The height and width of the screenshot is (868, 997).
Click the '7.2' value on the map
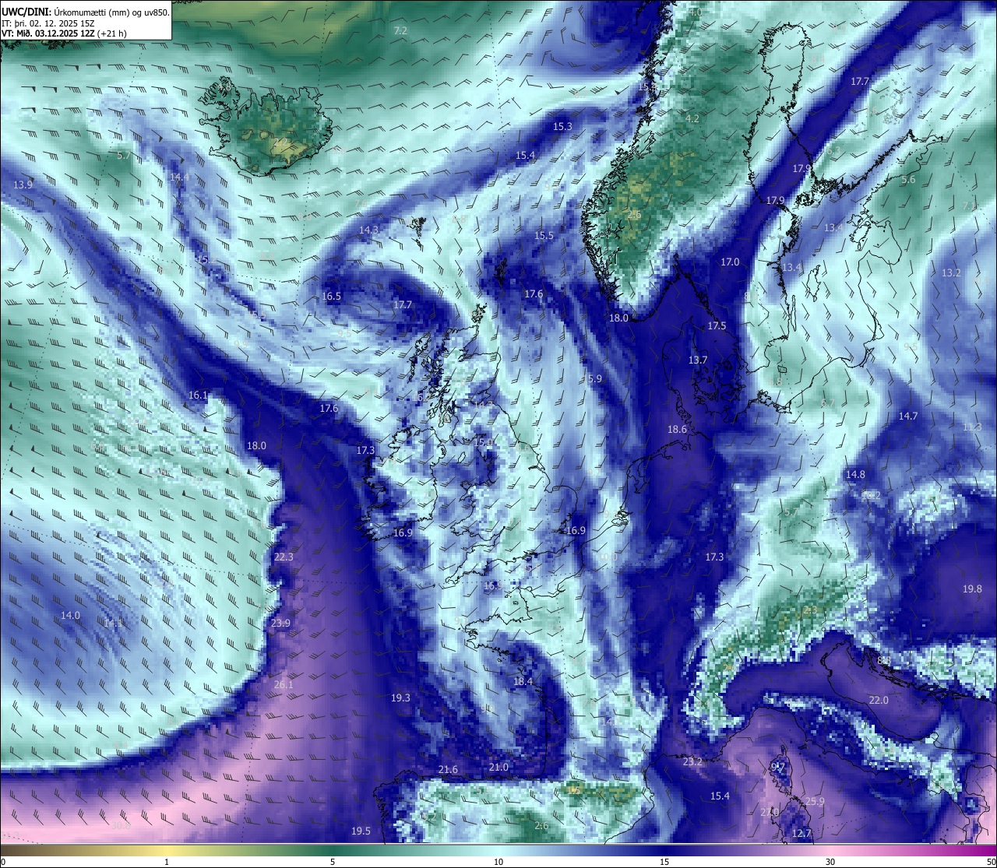400,31
